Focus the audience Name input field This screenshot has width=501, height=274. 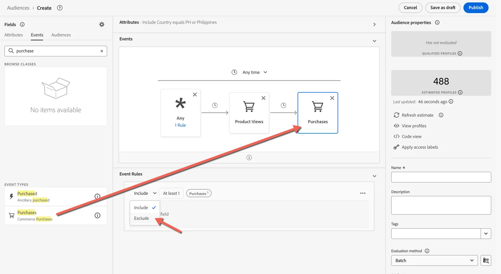[x=441, y=177]
